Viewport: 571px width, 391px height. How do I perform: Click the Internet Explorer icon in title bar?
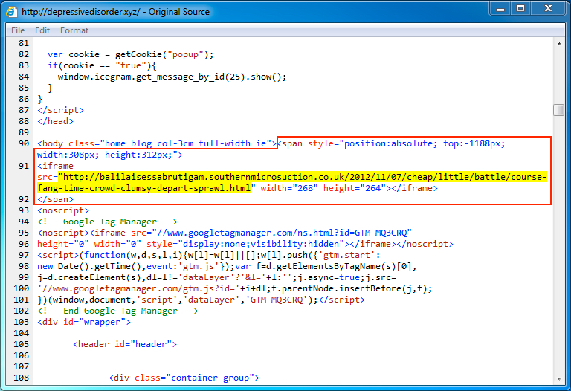(11, 12)
